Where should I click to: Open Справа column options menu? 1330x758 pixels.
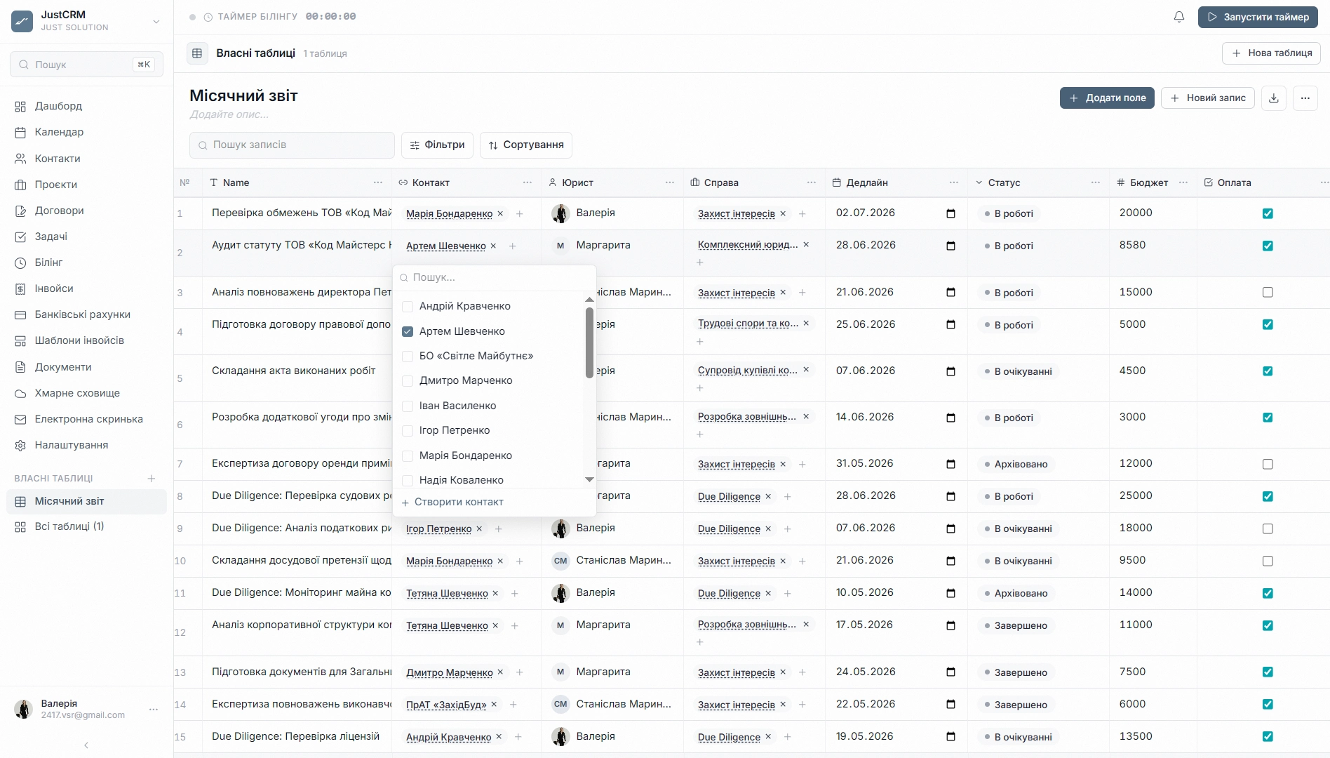[x=812, y=182]
